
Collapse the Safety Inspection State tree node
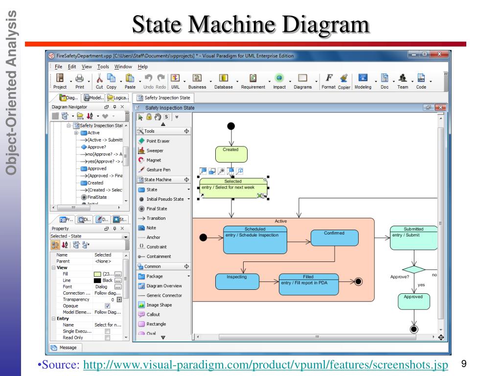click(x=68, y=126)
